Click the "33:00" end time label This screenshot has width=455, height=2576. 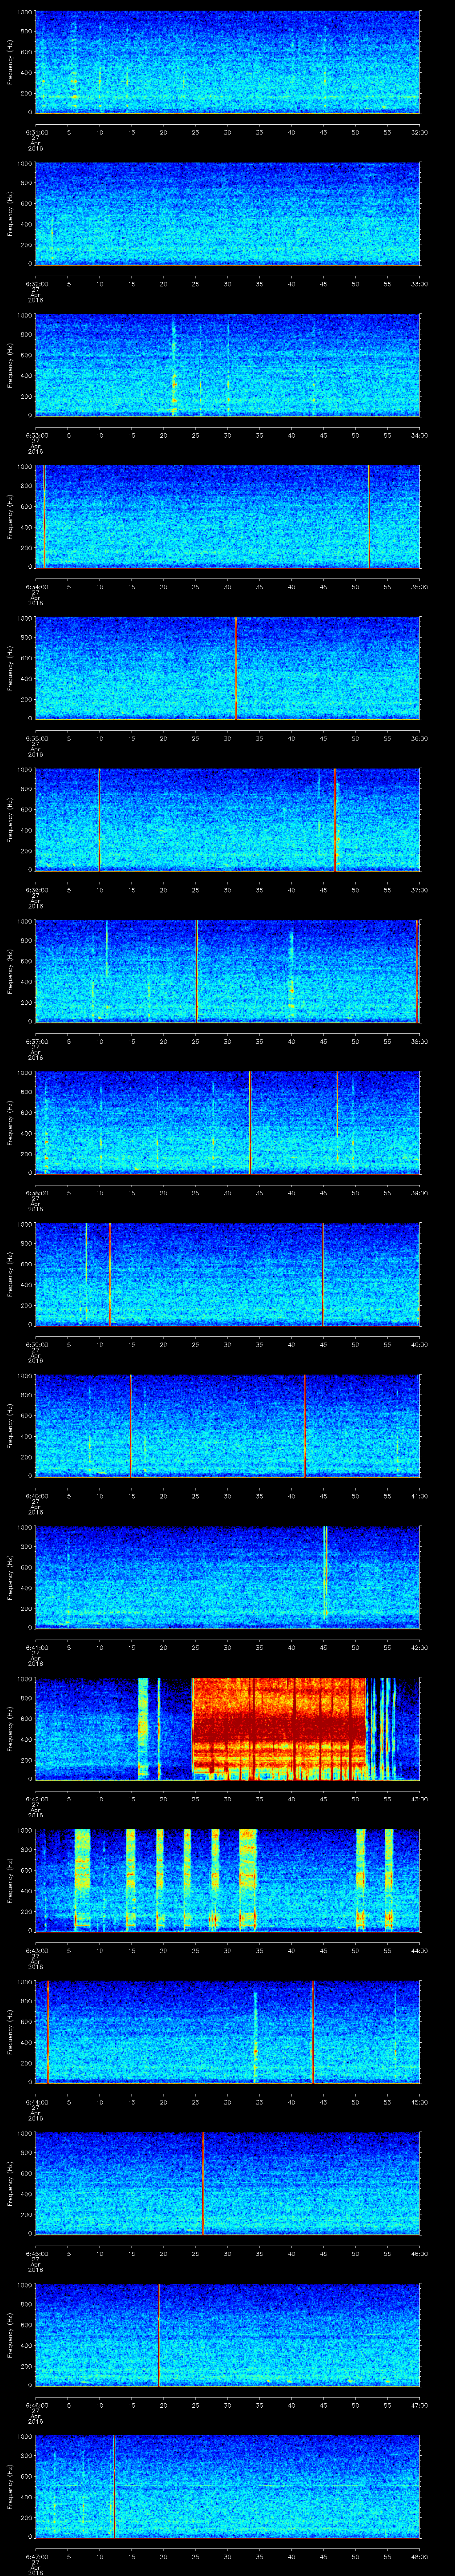click(x=419, y=283)
